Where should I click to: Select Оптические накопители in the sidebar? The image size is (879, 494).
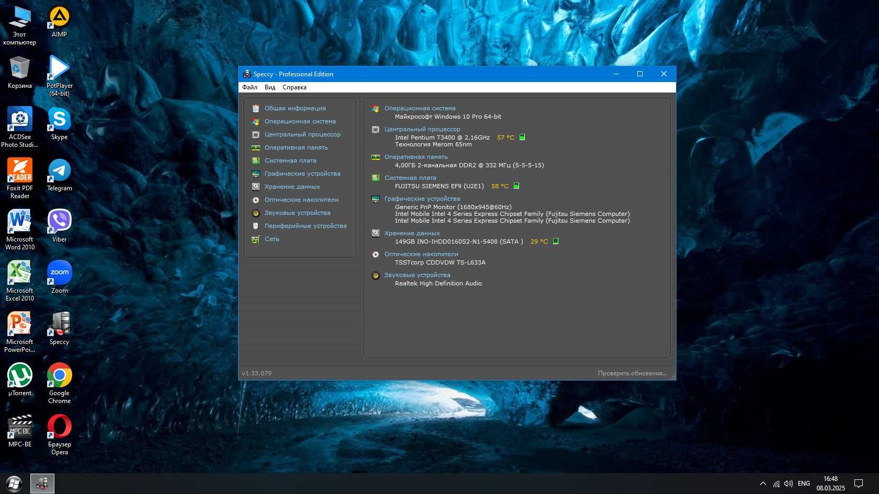(x=301, y=200)
